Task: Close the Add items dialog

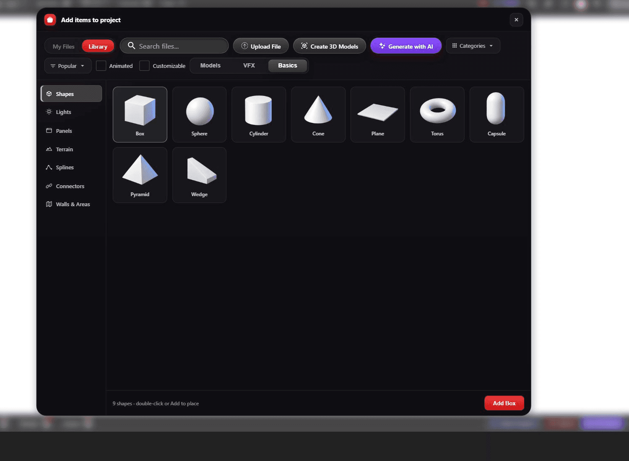Action: pyautogui.click(x=516, y=20)
